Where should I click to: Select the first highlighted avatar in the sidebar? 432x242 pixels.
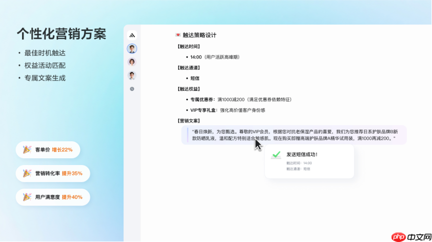tap(132, 49)
